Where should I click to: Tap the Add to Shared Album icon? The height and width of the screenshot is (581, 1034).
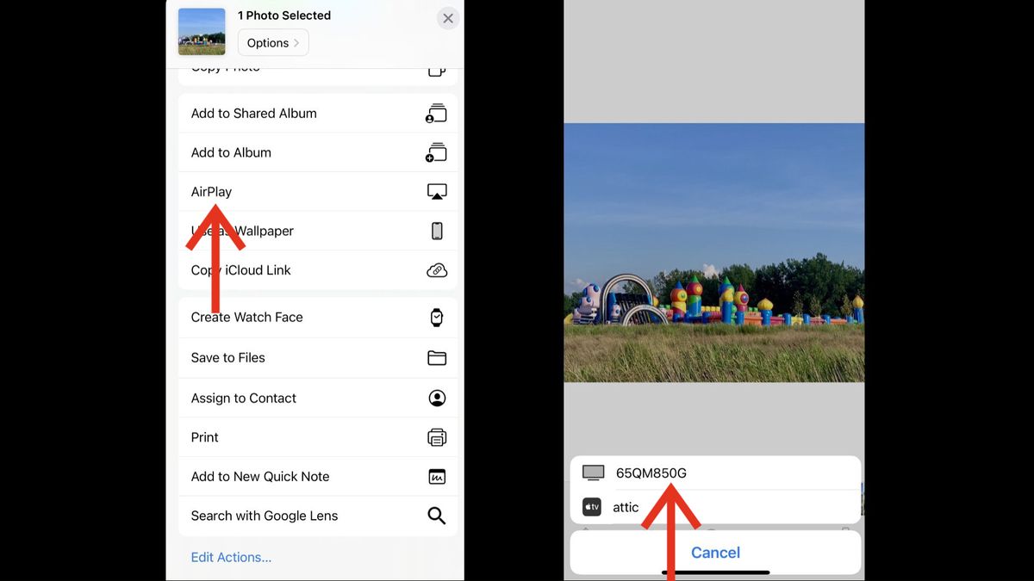tap(437, 114)
